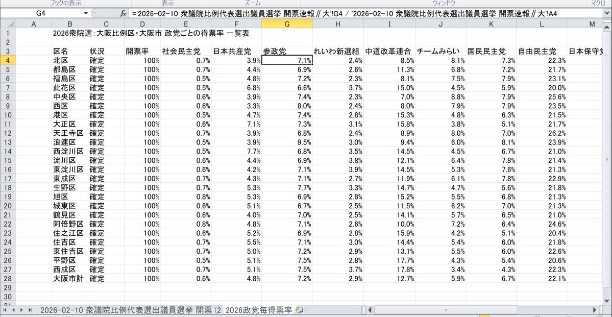Select the 2026政党毎得票率 sheet tab
The height and width of the screenshot is (317, 612).
click(x=259, y=310)
